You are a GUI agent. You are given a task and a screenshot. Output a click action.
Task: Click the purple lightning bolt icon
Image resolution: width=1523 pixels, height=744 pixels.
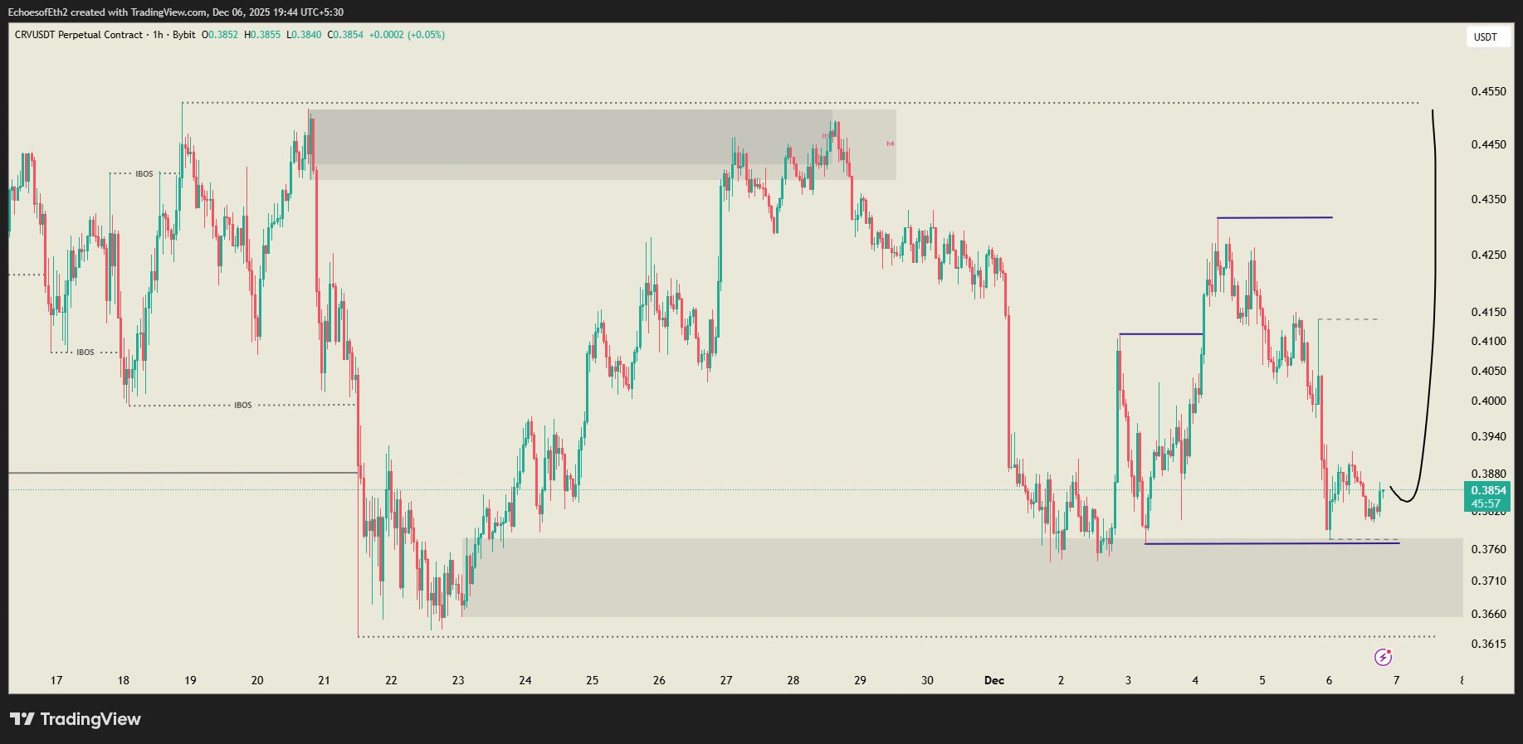coord(1383,657)
